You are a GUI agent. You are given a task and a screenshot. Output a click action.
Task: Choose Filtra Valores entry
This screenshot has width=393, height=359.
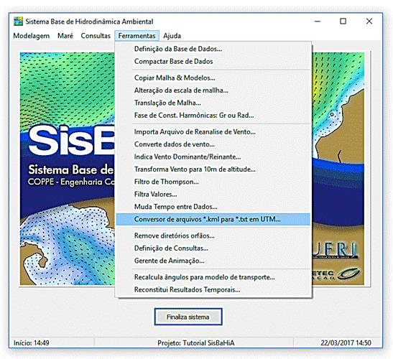pyautogui.click(x=213, y=195)
